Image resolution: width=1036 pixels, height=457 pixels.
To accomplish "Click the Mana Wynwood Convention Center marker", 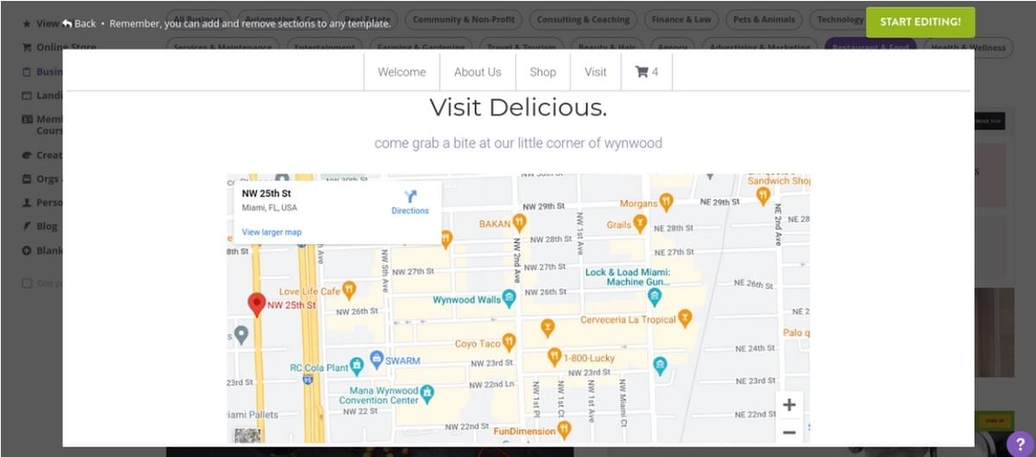I will (426, 394).
